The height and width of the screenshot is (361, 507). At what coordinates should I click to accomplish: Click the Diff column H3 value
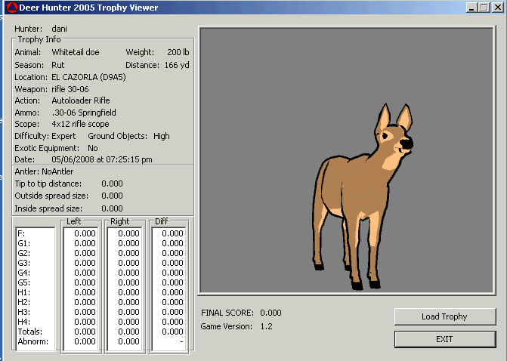(x=172, y=312)
